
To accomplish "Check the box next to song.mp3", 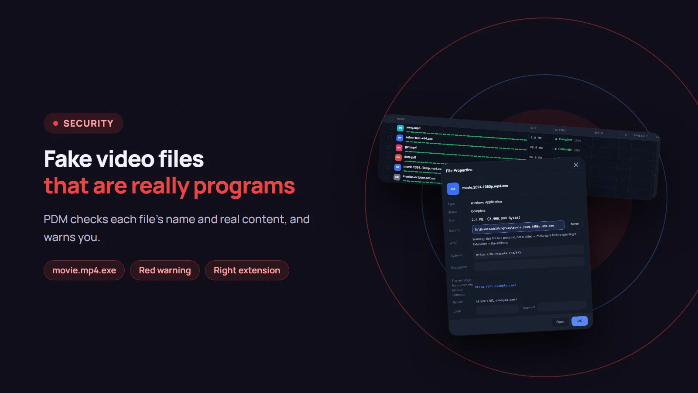I will point(390,128).
